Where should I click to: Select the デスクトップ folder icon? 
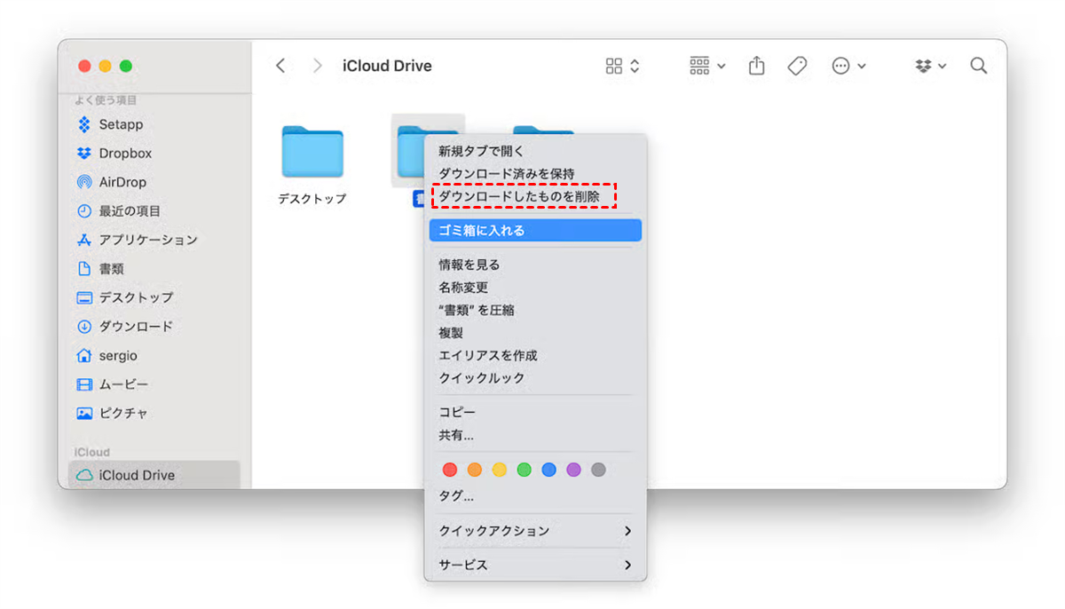point(312,152)
